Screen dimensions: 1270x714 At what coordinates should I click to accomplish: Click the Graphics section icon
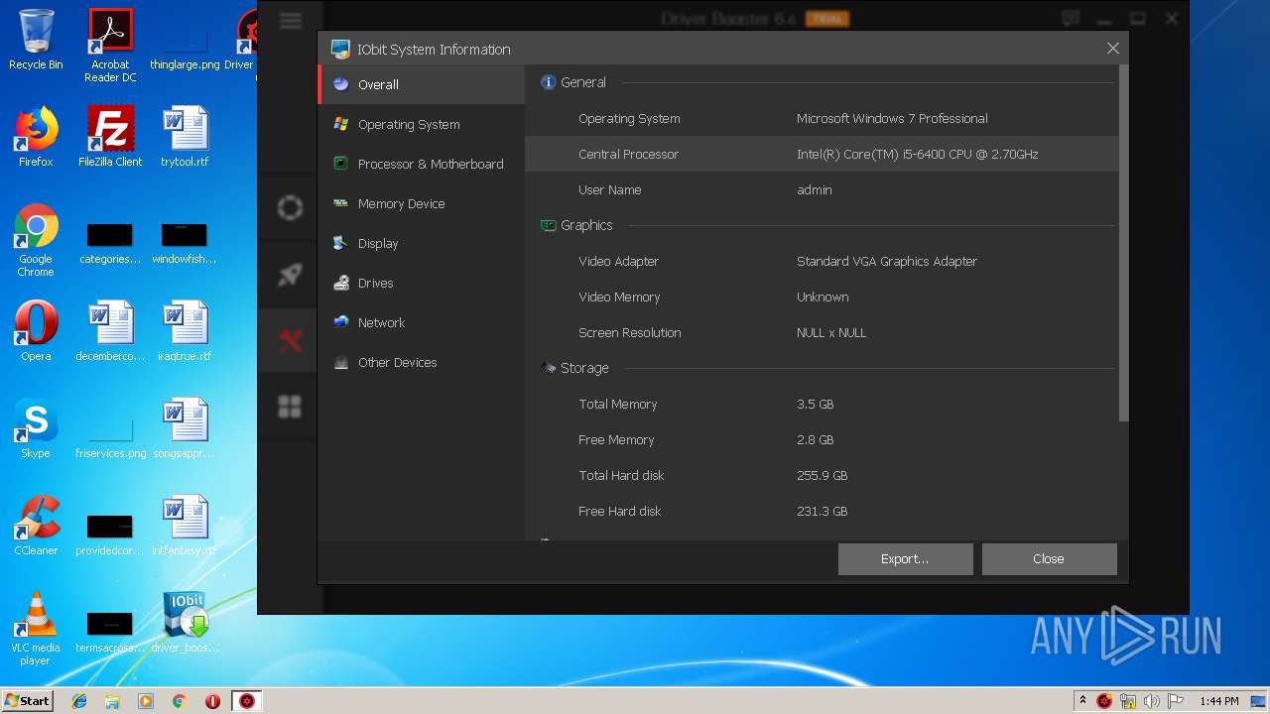click(548, 225)
